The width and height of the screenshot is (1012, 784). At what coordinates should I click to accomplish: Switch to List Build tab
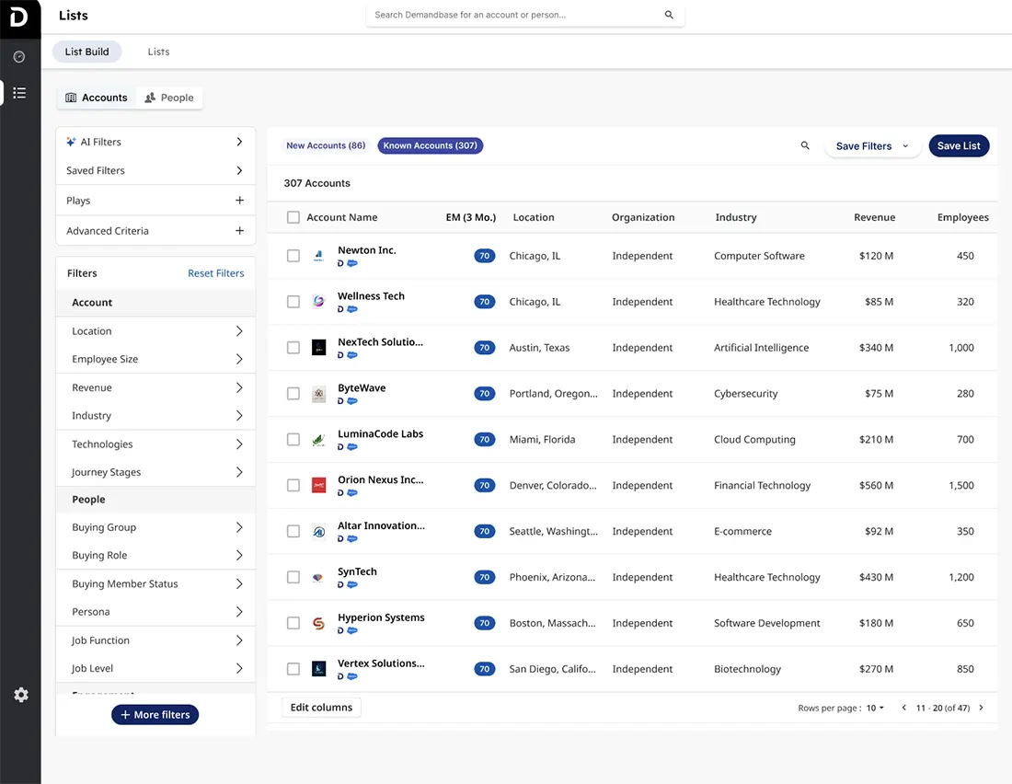coord(86,52)
